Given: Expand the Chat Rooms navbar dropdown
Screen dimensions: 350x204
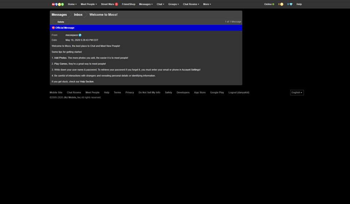Looking at the screenshot, I should coord(191,4).
